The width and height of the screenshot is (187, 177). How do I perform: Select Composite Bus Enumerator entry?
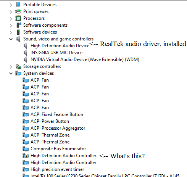pos(58,149)
